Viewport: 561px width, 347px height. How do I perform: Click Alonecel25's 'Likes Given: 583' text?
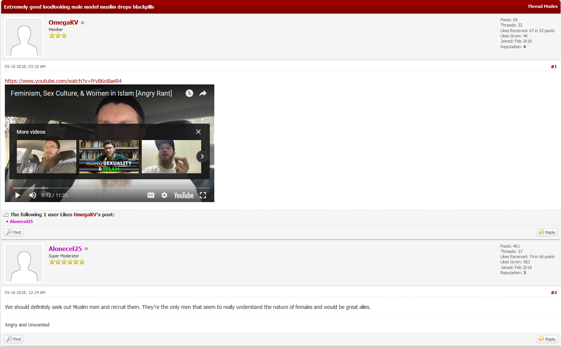[515, 262]
